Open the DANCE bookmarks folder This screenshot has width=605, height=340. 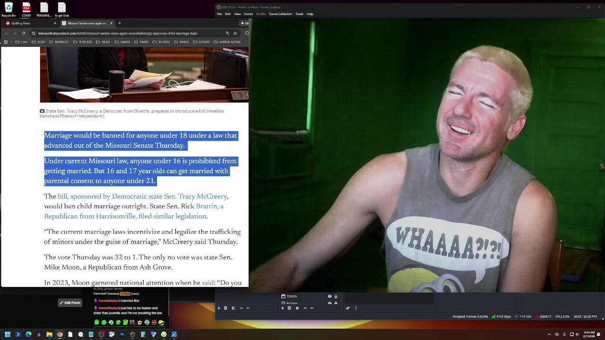181,42
